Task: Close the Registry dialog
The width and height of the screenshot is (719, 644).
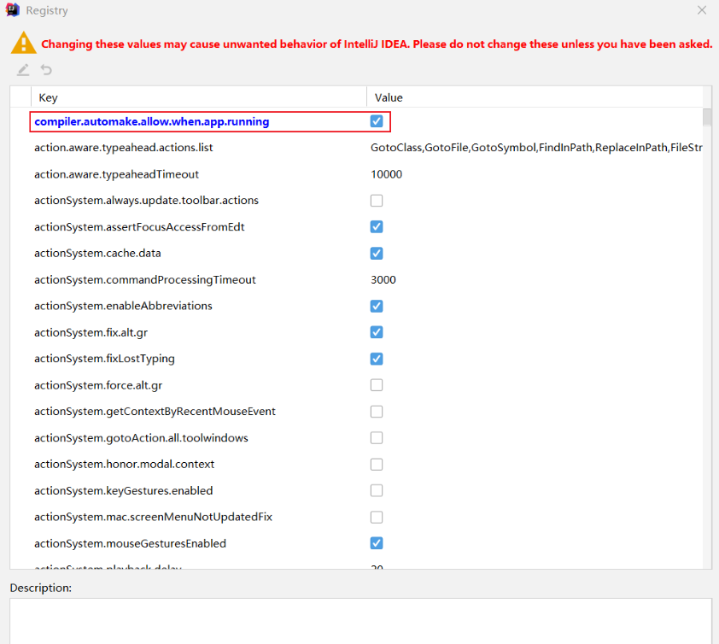Action: click(702, 10)
